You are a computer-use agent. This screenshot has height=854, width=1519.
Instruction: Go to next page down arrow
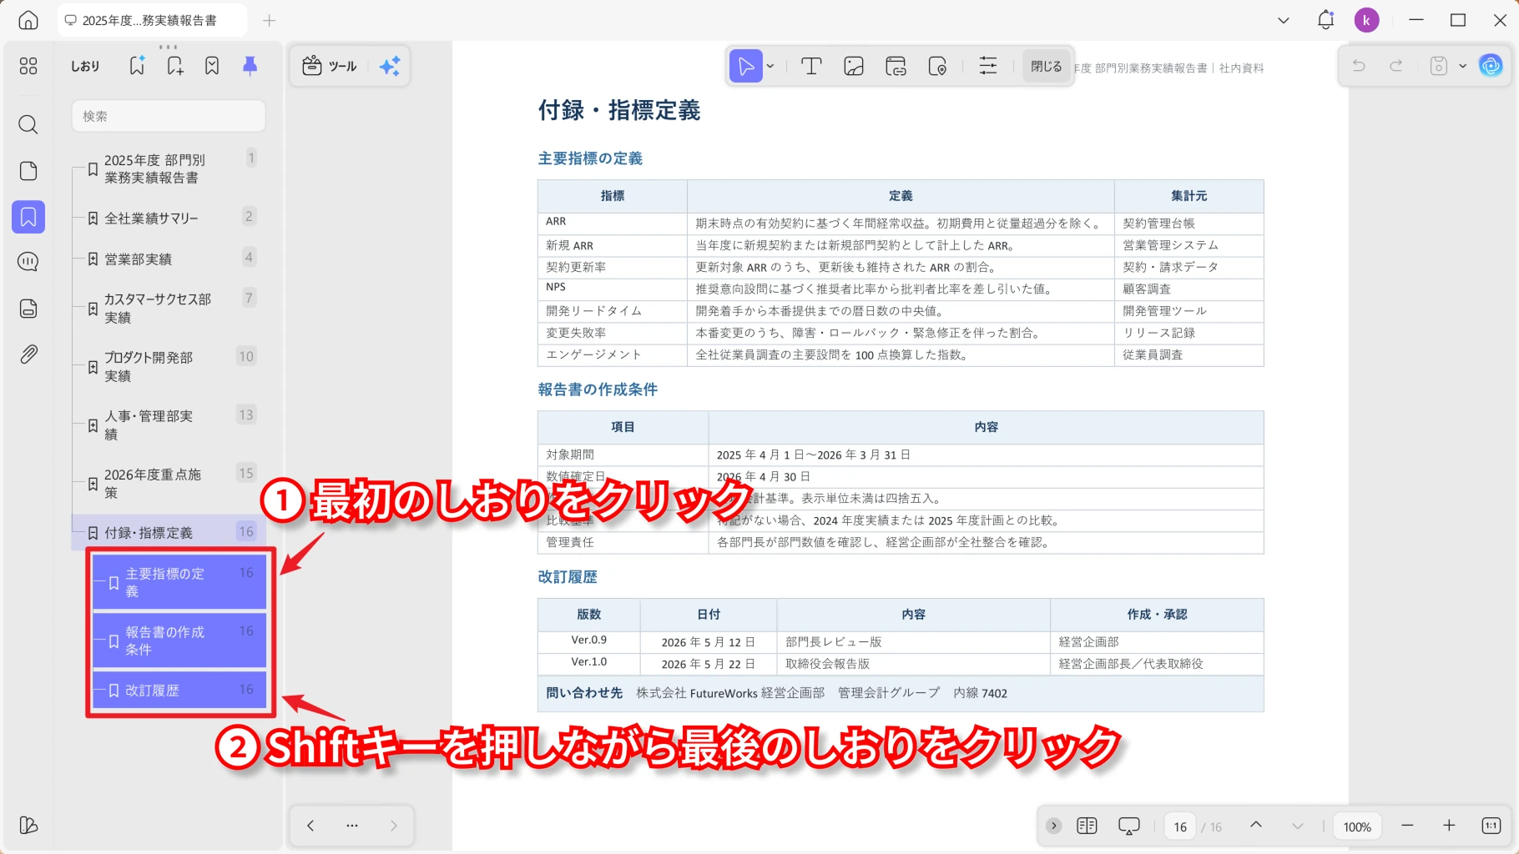pyautogui.click(x=1297, y=826)
